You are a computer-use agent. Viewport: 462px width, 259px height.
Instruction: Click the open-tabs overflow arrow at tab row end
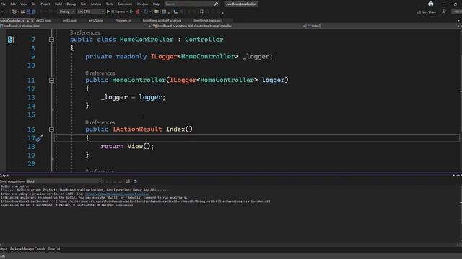(x=458, y=21)
